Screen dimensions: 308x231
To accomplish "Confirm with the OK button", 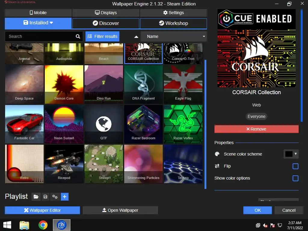I will (x=257, y=210).
